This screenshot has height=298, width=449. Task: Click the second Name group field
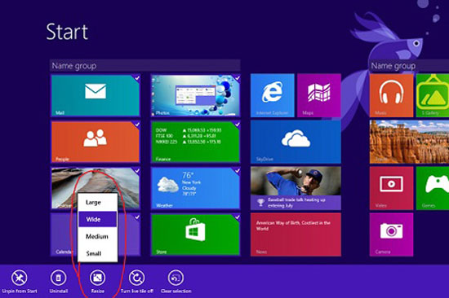coord(409,66)
